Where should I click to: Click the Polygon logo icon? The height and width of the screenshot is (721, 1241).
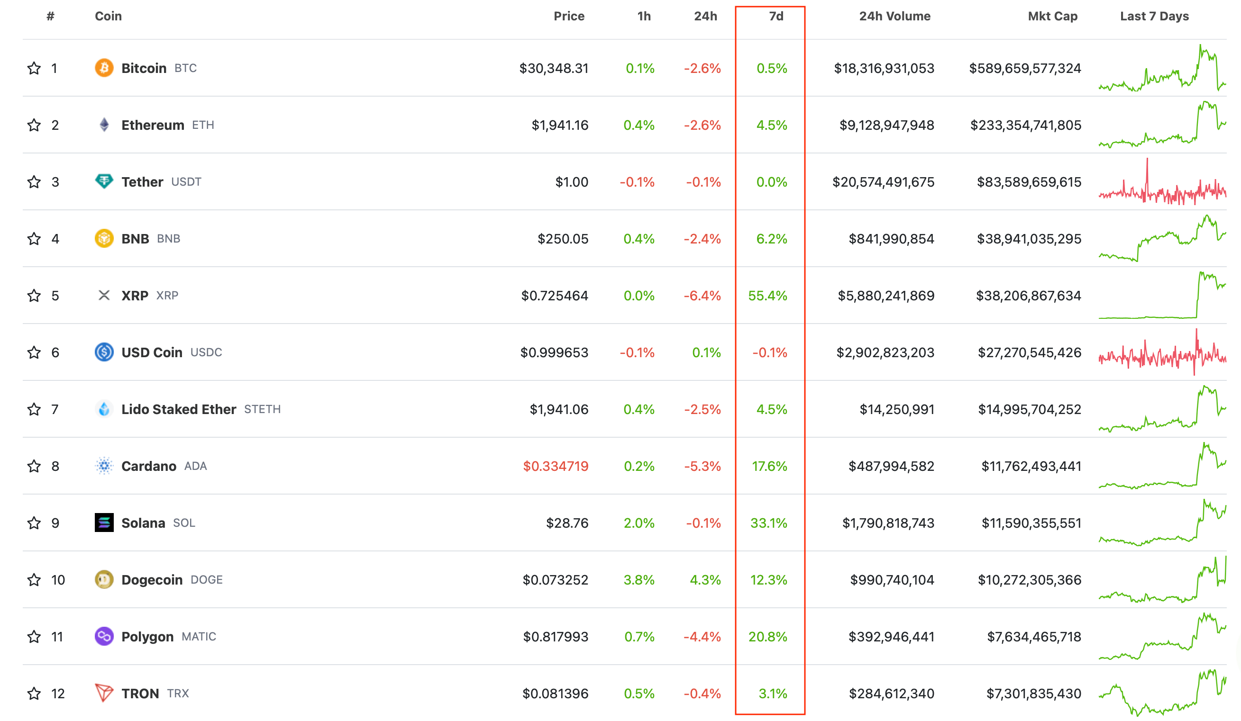(x=104, y=636)
